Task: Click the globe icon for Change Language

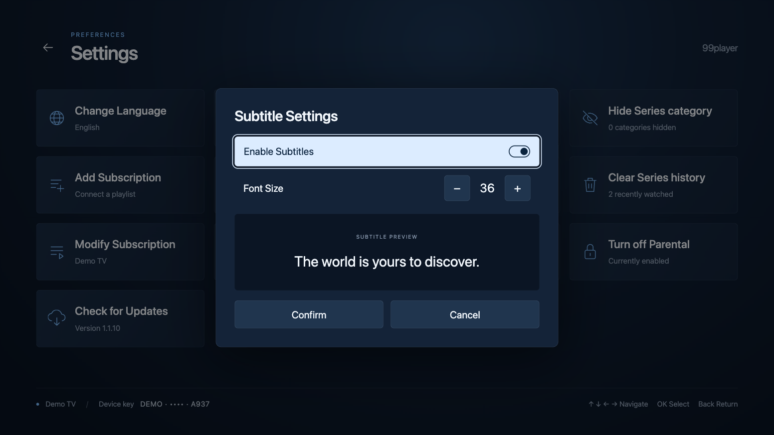Action: pos(57,118)
